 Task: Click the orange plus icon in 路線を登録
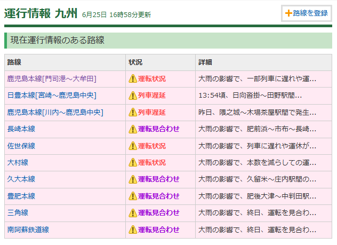pos(288,13)
